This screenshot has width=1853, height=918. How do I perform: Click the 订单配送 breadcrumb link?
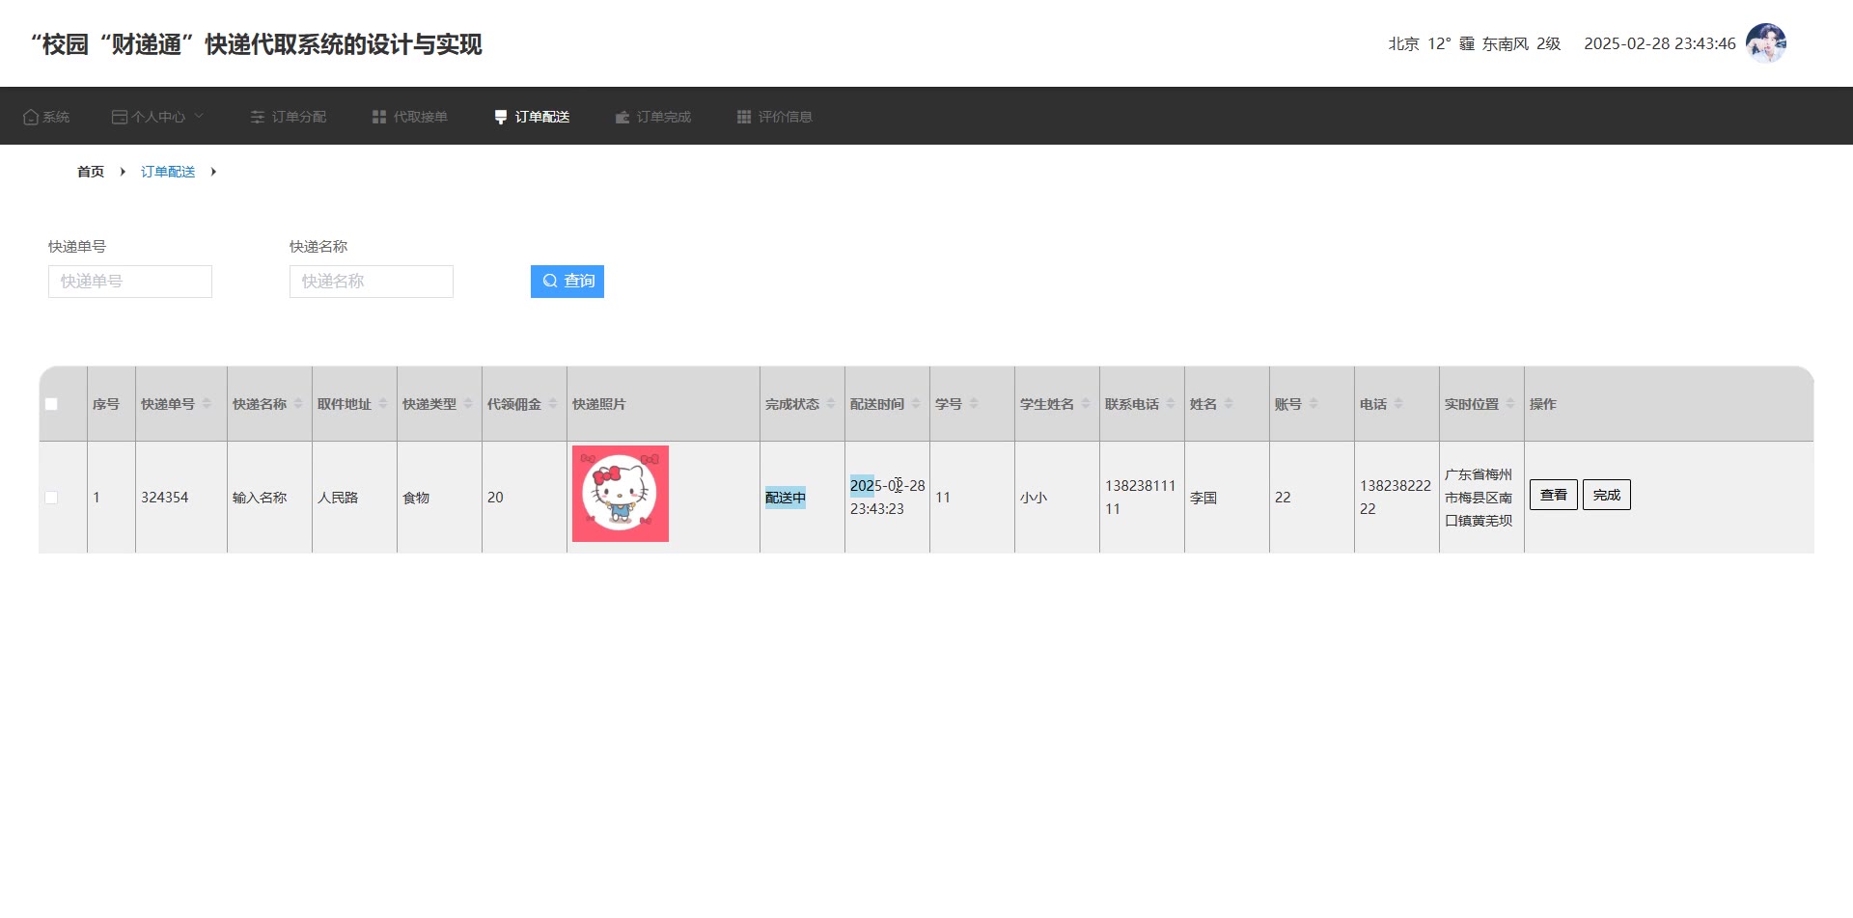[168, 172]
